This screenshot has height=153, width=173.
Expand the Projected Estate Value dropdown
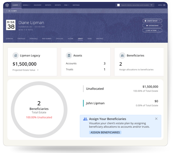(x=25, y=70)
